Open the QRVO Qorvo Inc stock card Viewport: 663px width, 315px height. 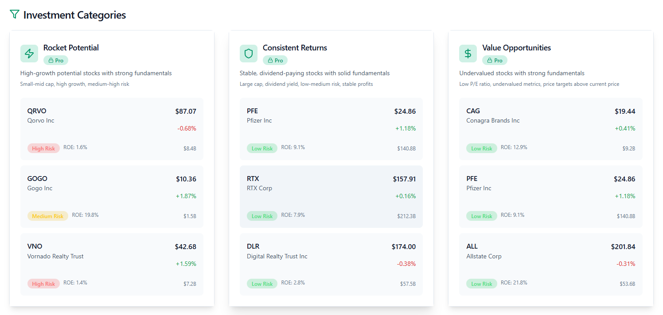(112, 129)
